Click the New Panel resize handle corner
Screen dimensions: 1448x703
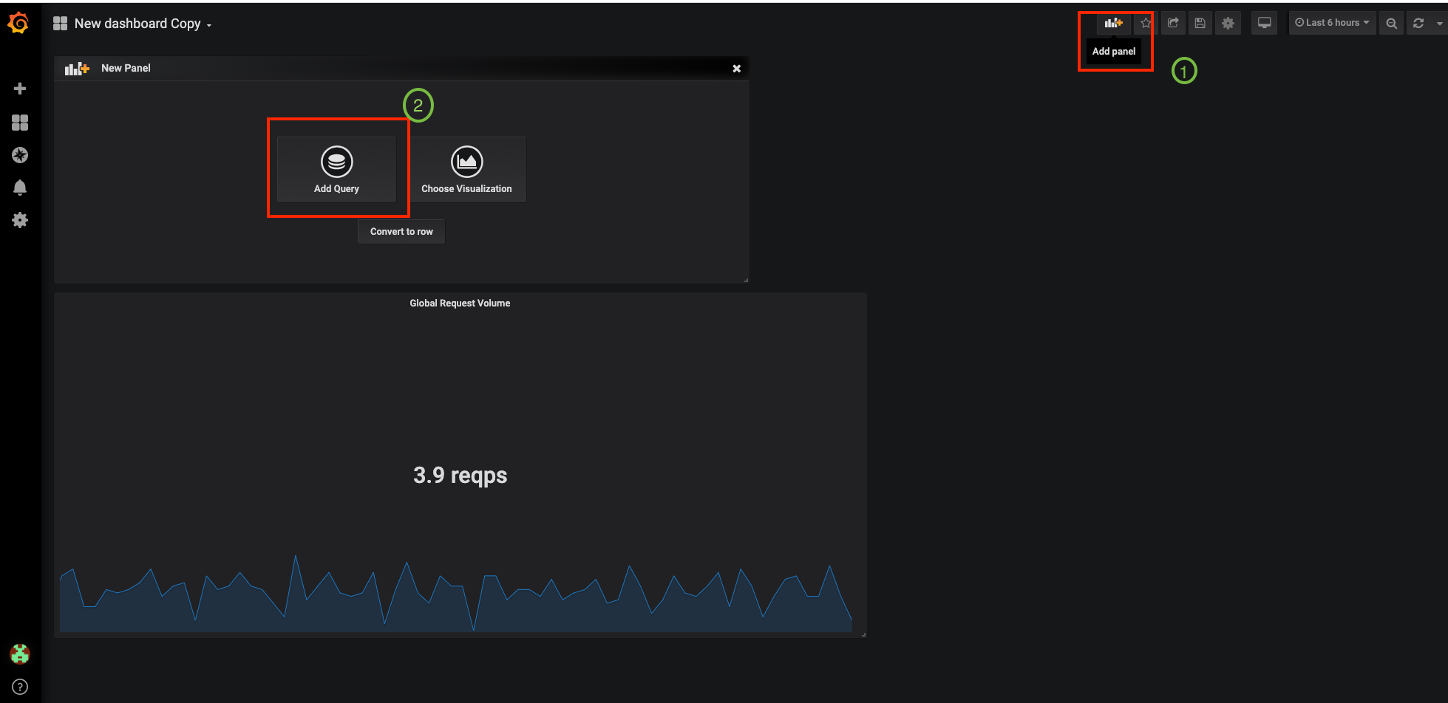click(x=746, y=280)
